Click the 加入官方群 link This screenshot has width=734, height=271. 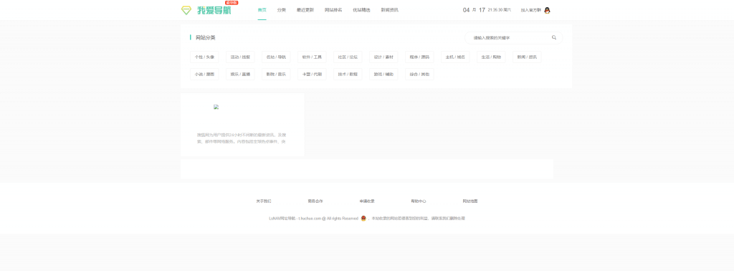coord(531,10)
